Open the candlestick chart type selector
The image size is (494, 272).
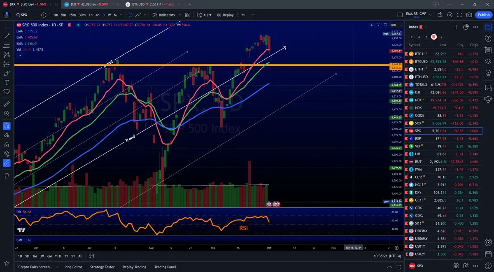coord(130,15)
